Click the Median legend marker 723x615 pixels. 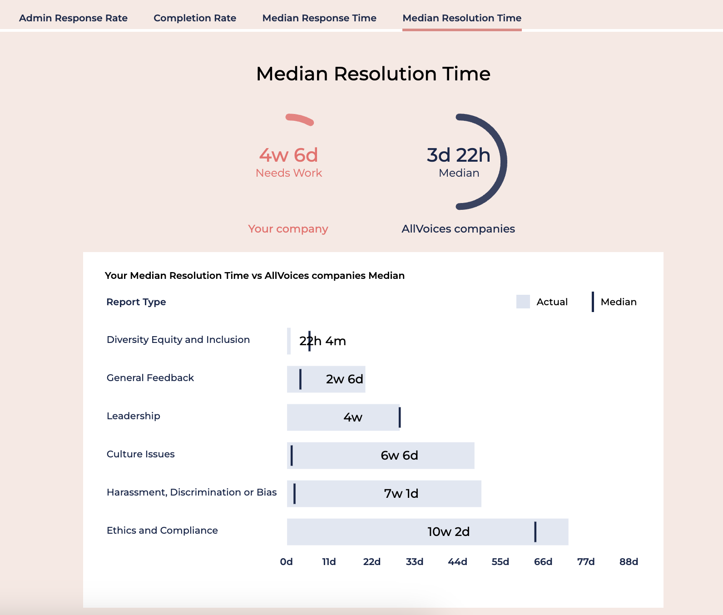(x=593, y=302)
